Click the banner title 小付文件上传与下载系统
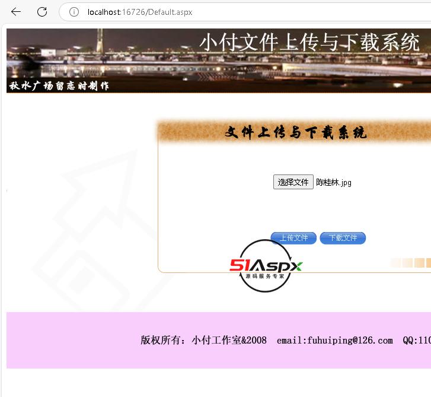431x397 pixels. 309,43
